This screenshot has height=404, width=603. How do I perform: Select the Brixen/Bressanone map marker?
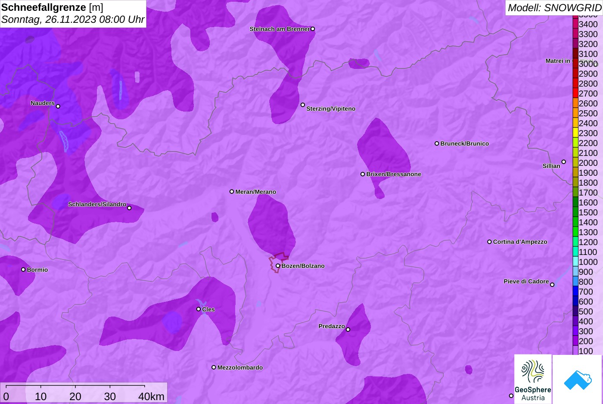tap(363, 174)
